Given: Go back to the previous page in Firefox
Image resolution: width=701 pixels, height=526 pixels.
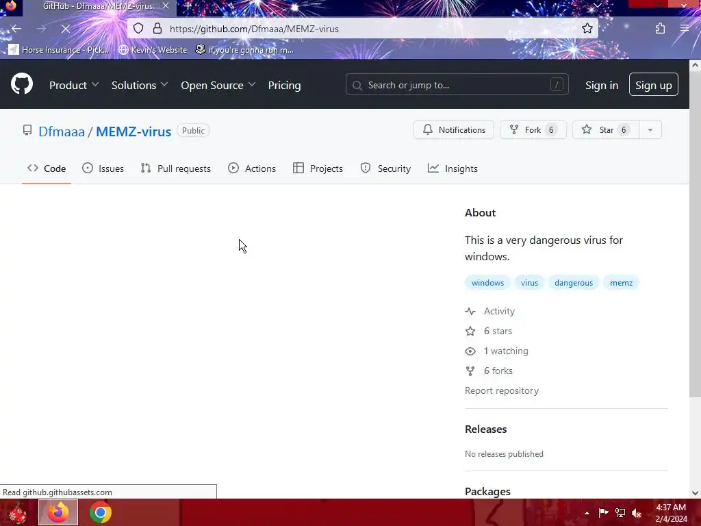Looking at the screenshot, I should click(16, 29).
